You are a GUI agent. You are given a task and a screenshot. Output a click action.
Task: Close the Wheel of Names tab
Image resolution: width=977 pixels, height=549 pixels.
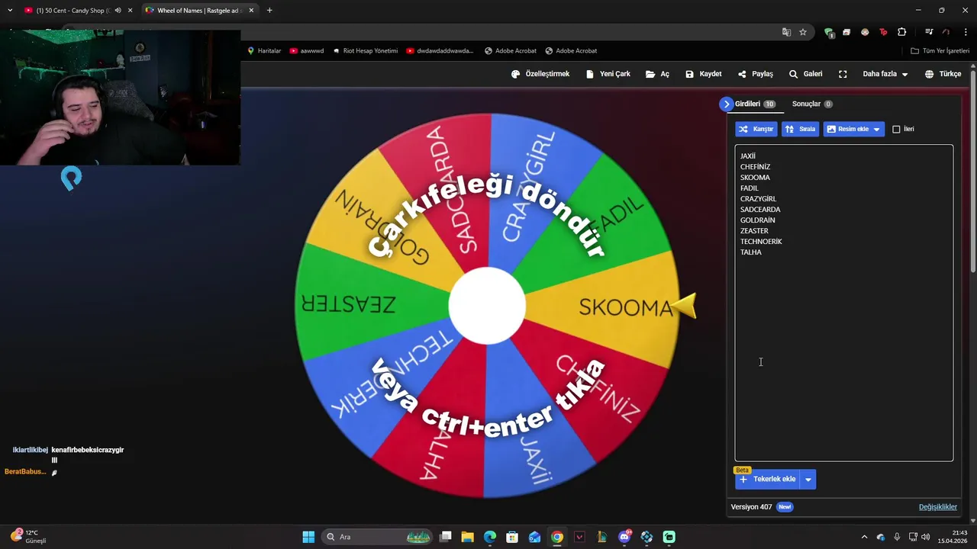pos(251,11)
